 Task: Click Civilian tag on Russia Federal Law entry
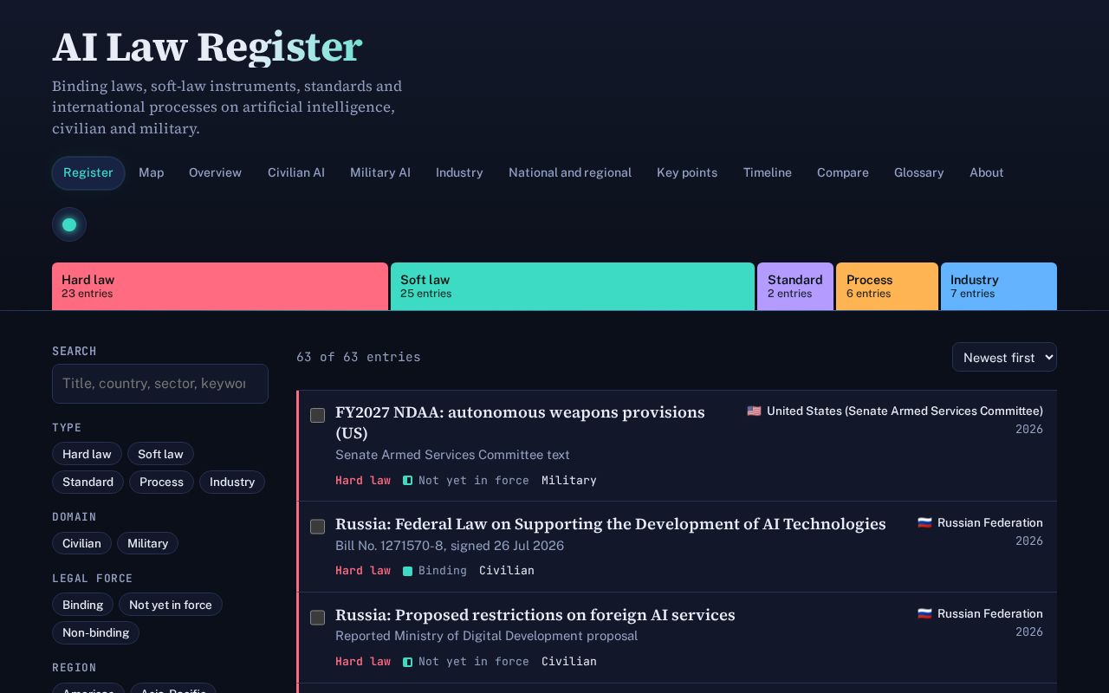coord(507,571)
